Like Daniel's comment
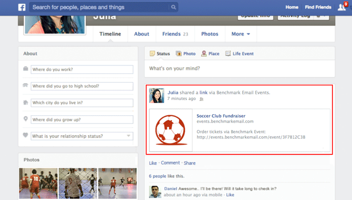 [x=230, y=195]
